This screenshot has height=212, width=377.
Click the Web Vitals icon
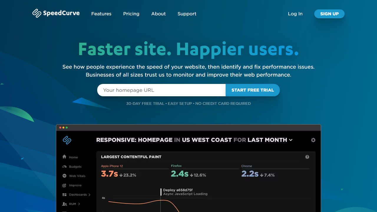65,176
